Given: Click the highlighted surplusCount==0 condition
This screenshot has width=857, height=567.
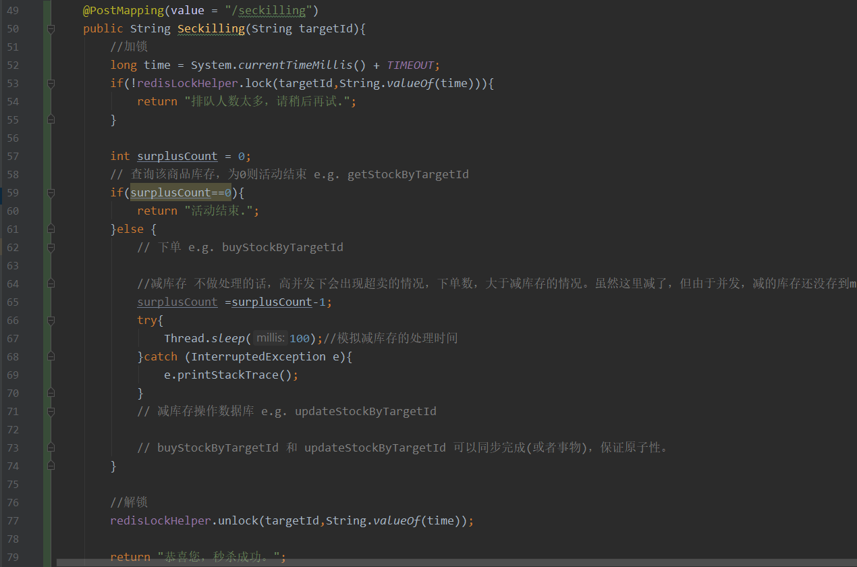Looking at the screenshot, I should tap(181, 193).
